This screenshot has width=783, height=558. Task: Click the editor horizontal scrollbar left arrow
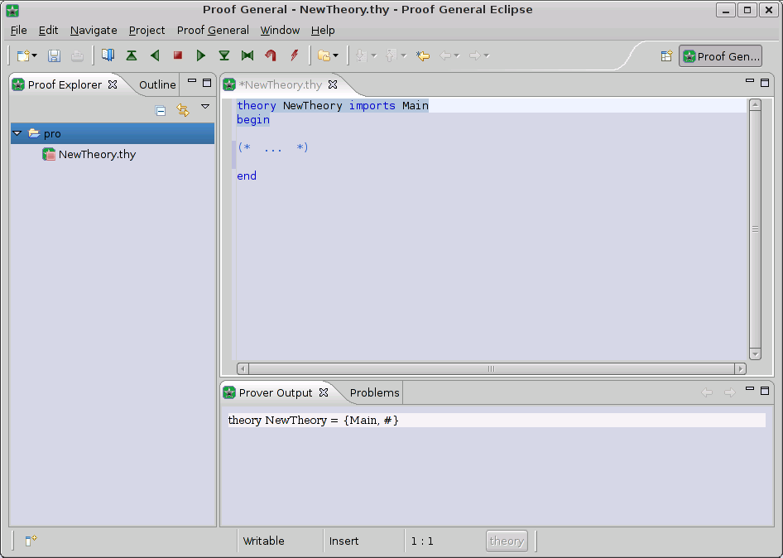click(x=243, y=368)
